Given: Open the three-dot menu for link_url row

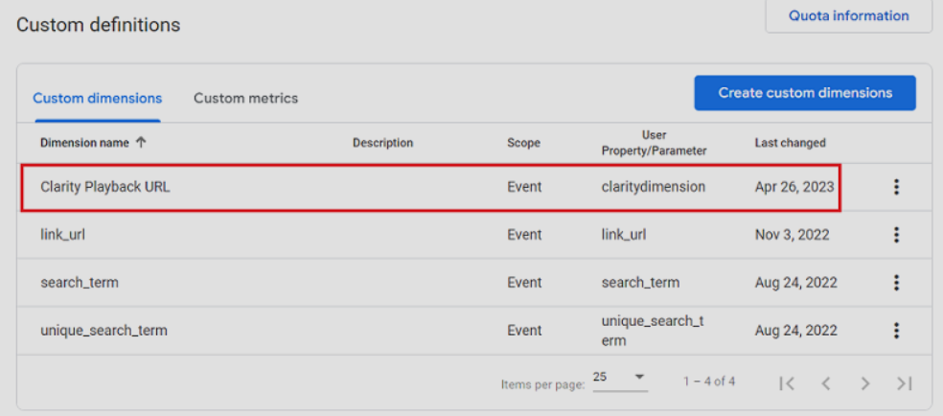Looking at the screenshot, I should point(896,235).
